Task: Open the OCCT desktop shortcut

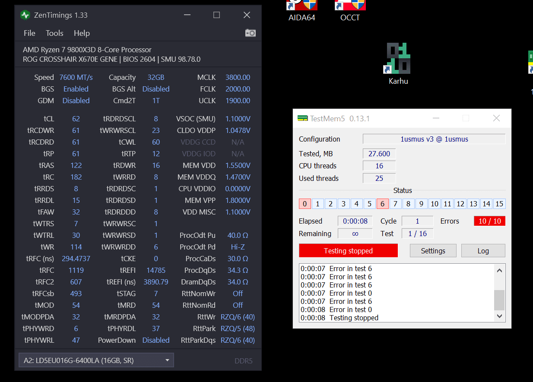Action: coord(350,11)
